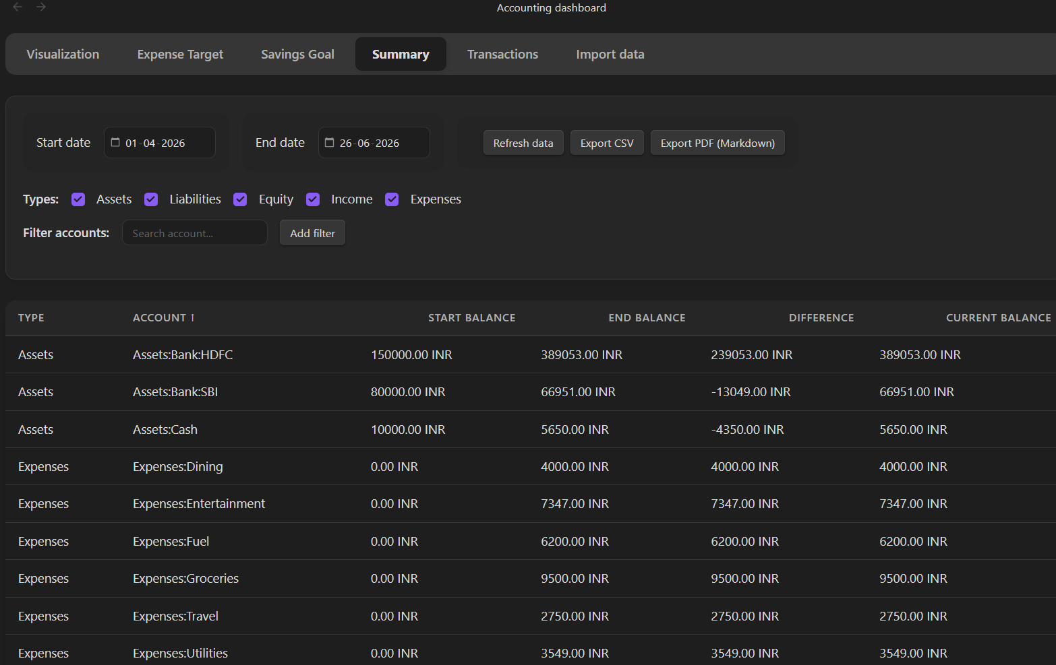
Task: Select the Assets:Bank:HDFC account cell
Action: click(x=183, y=355)
